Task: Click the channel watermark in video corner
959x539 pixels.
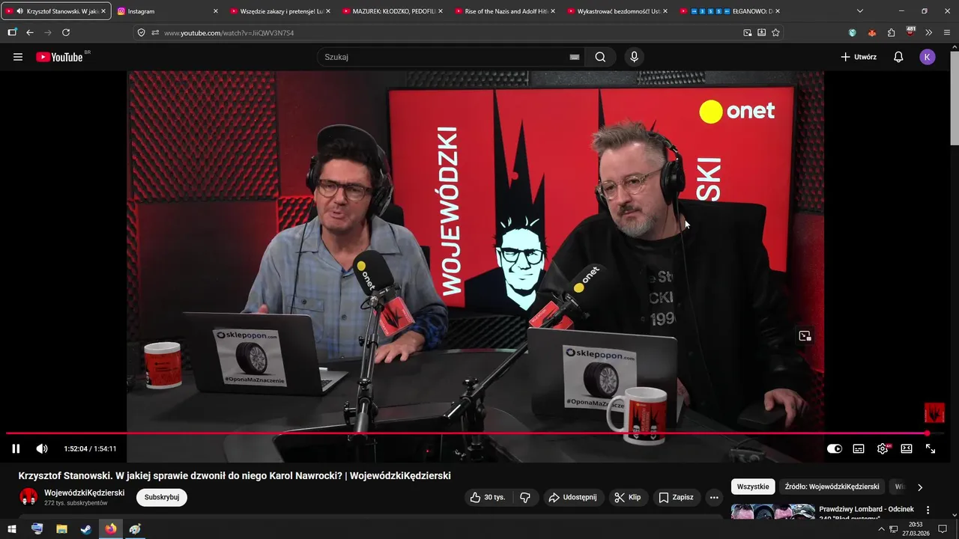Action: [934, 413]
